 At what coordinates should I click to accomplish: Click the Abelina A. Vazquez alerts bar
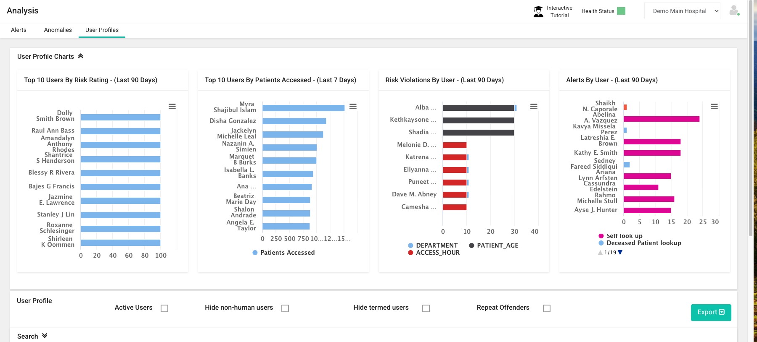tap(662, 119)
